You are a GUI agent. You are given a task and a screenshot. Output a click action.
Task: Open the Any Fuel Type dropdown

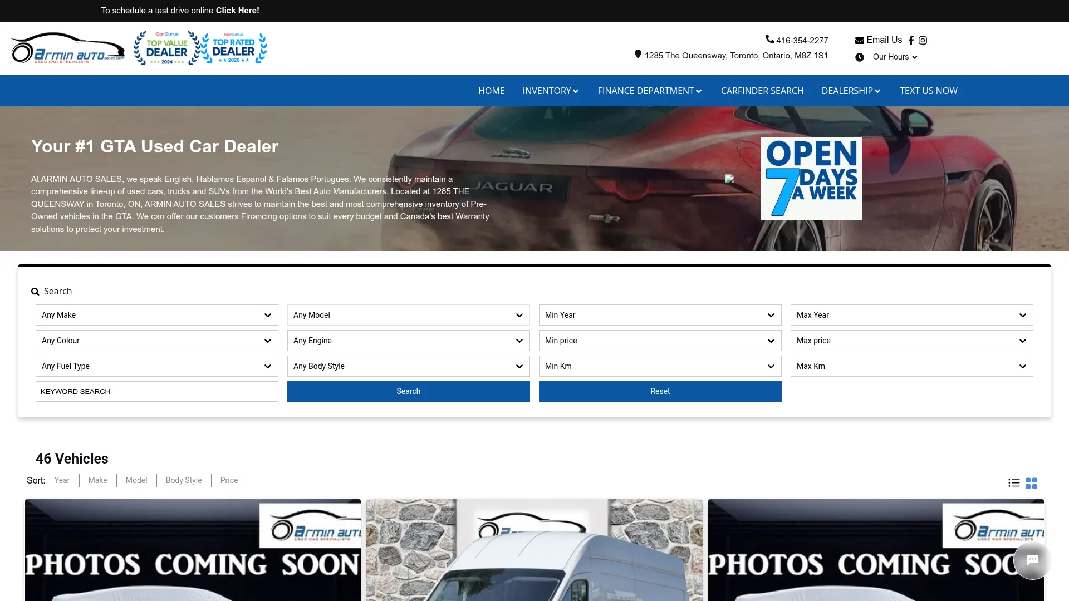[x=157, y=366]
